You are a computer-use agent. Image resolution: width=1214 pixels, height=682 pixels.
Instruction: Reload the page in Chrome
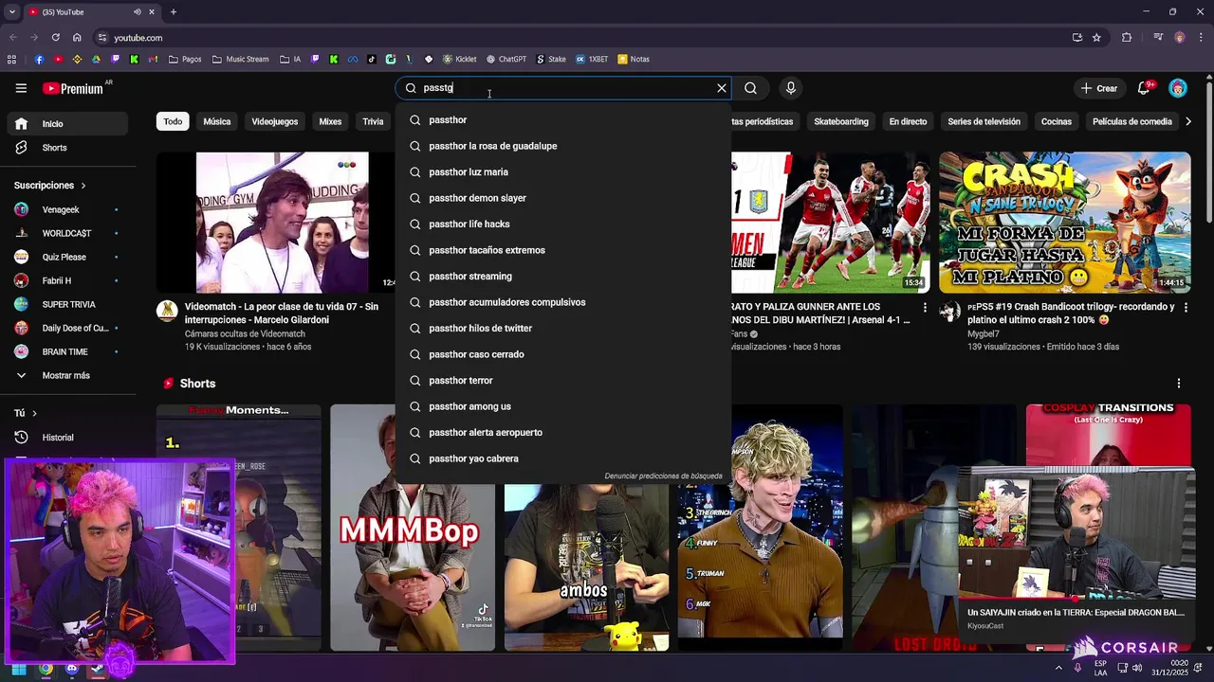[55, 38]
